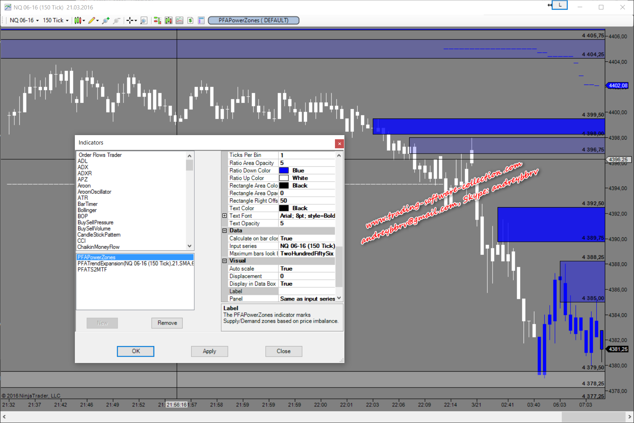Open the chart Properties window icon
Image resolution: width=634 pixels, height=423 pixels.
click(x=201, y=20)
